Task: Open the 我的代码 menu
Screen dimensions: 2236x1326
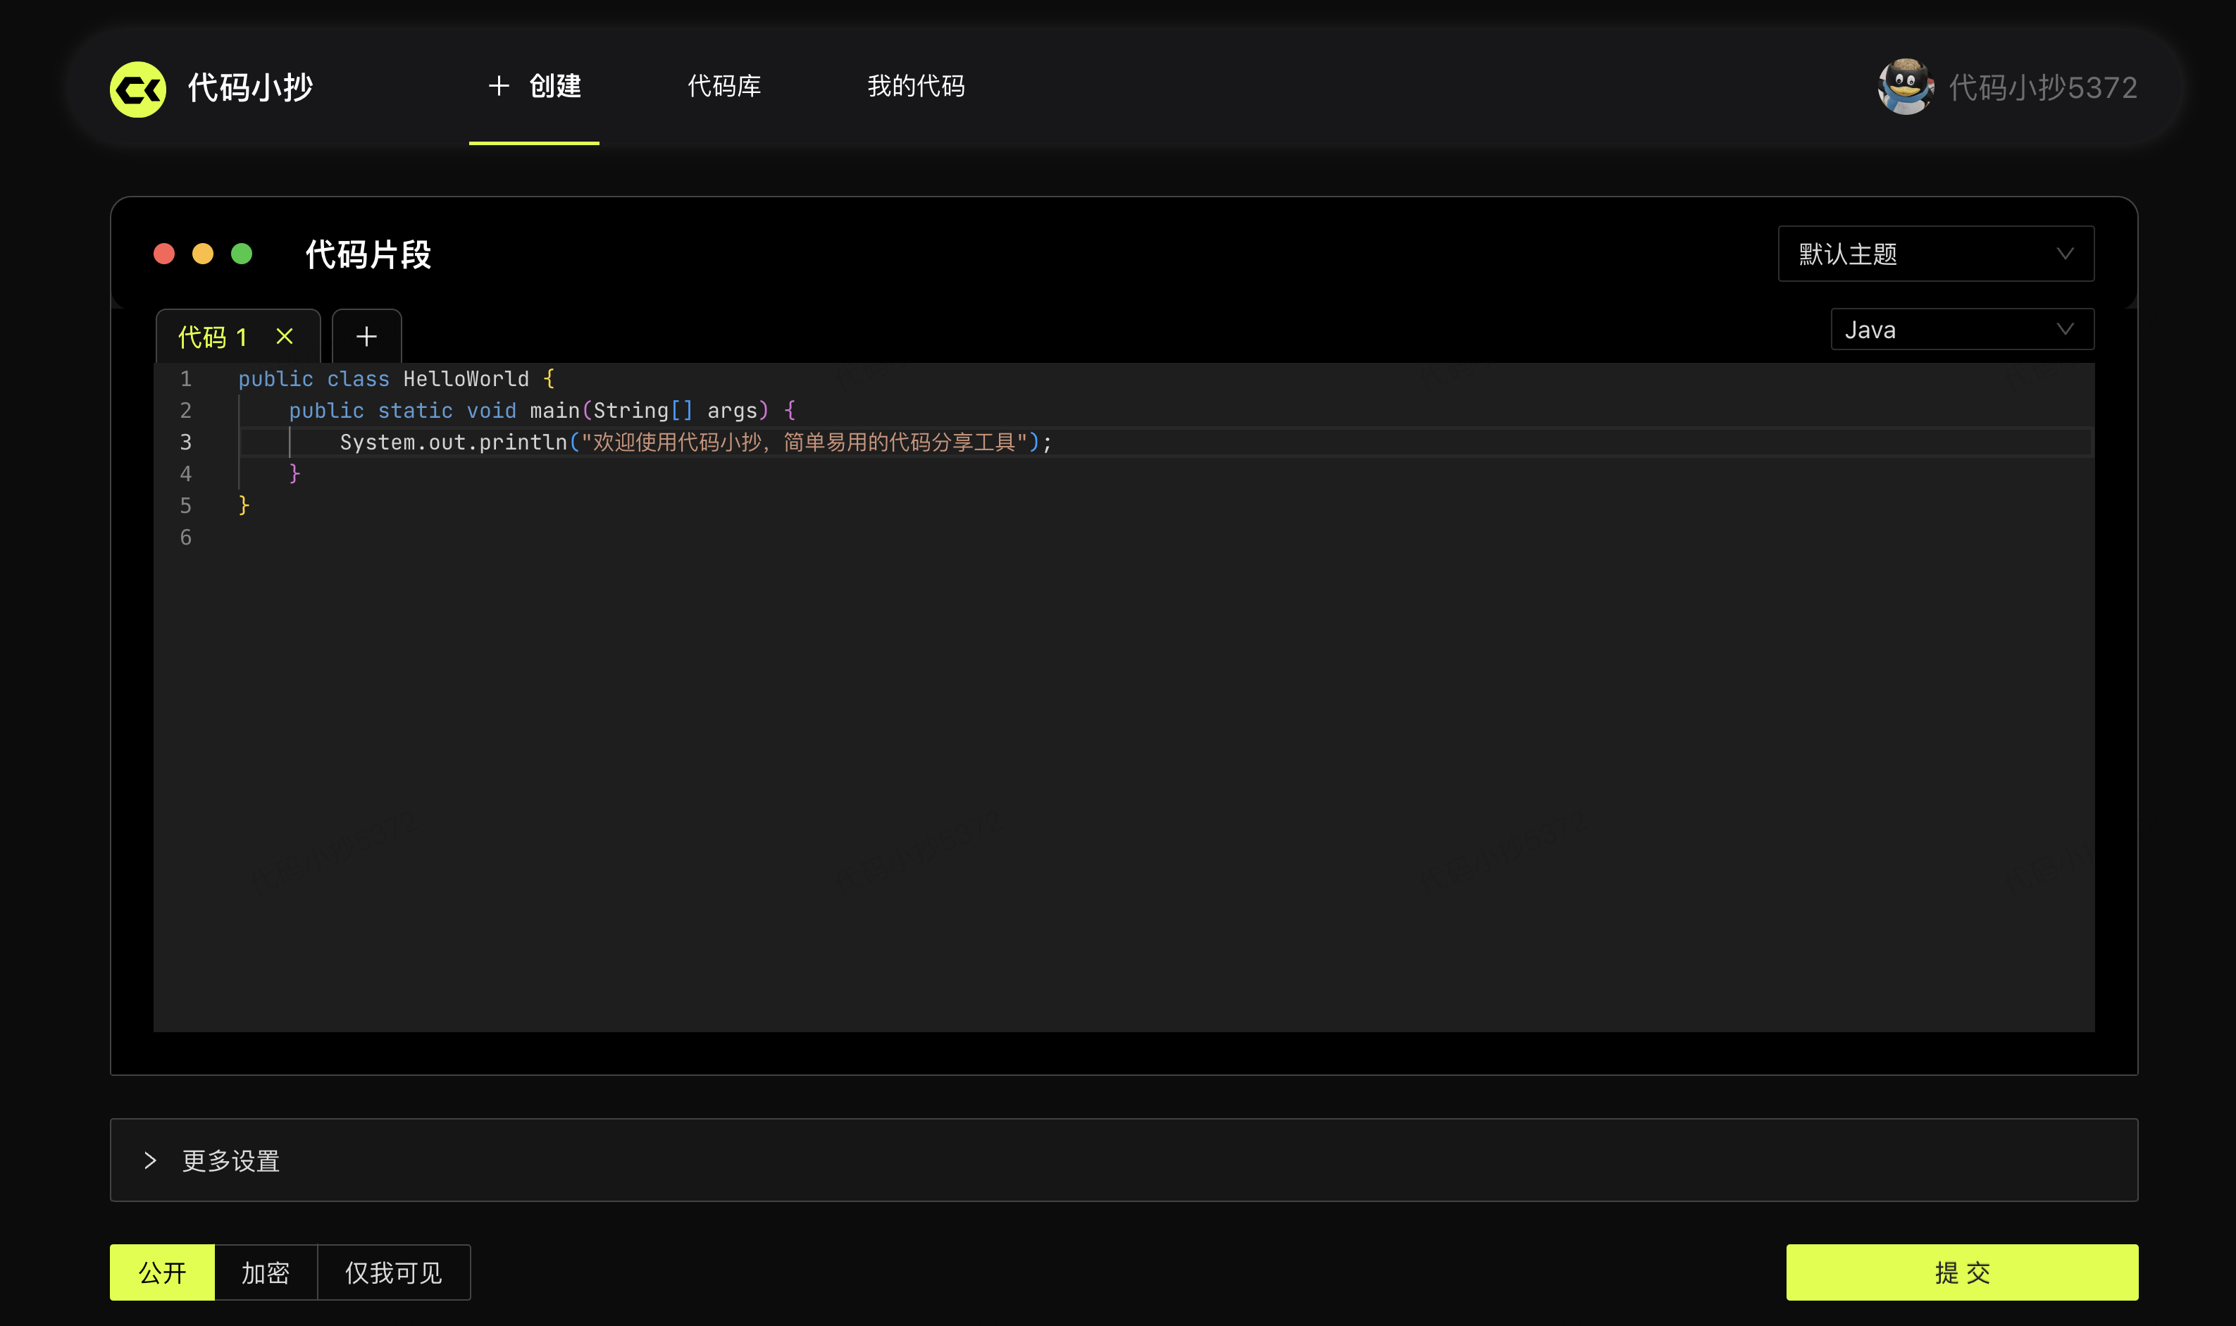Action: click(x=916, y=86)
